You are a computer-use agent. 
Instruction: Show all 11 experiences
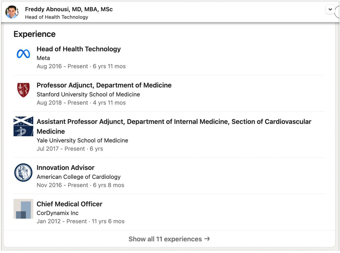tap(169, 239)
